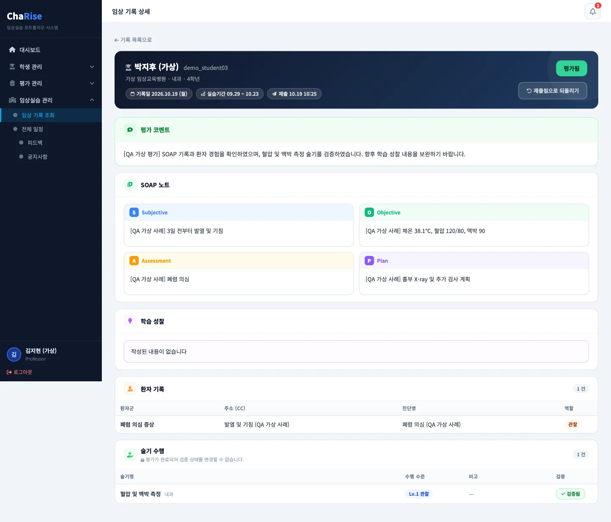Click the 검증됨 verification badge
The image size is (611, 522).
click(570, 494)
